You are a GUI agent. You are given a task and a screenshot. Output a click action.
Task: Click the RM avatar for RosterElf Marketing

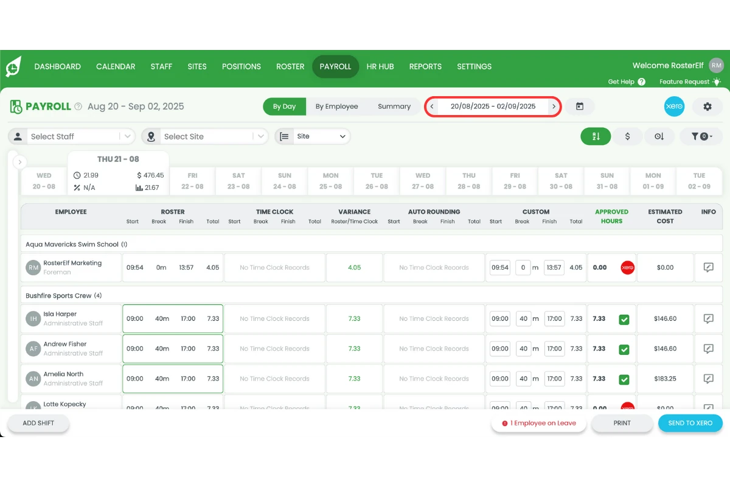[x=33, y=267]
